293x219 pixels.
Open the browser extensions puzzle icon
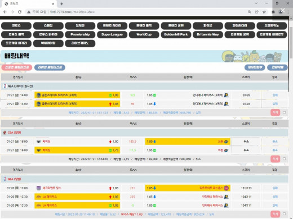[273, 12]
